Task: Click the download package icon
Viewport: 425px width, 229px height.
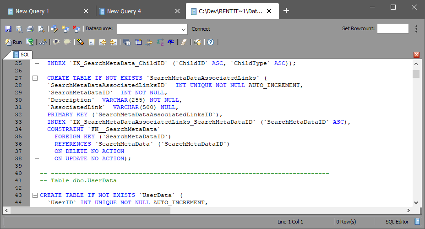Action: click(197, 42)
